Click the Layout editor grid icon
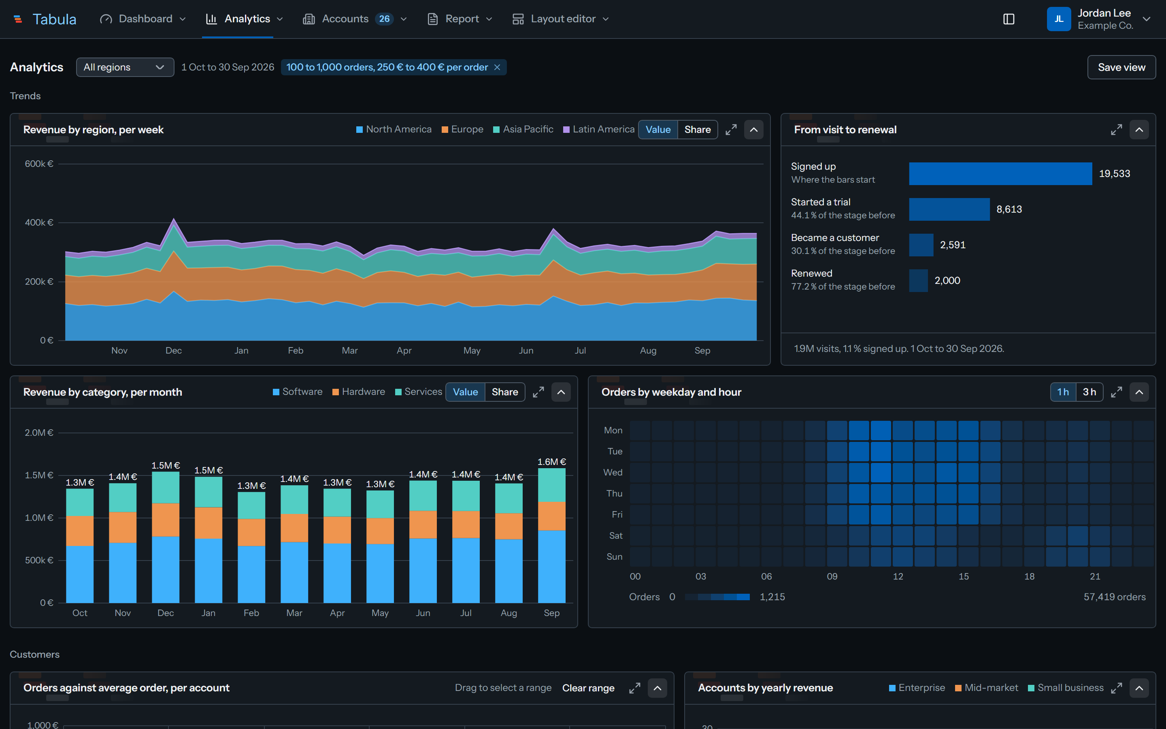 coord(518,19)
